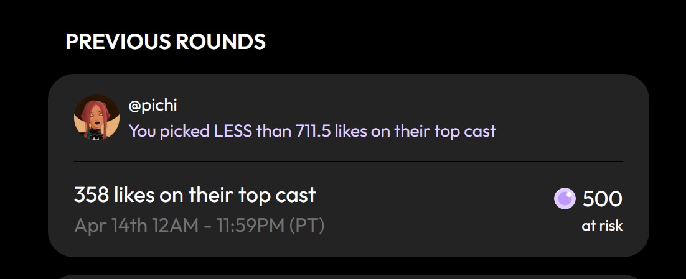
Task: Click the 358 number in result line
Action: (x=92, y=194)
